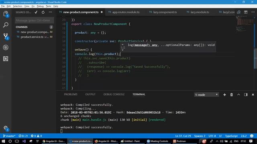Synchronize changes from status bar
257x144 pixels.
[23, 136]
